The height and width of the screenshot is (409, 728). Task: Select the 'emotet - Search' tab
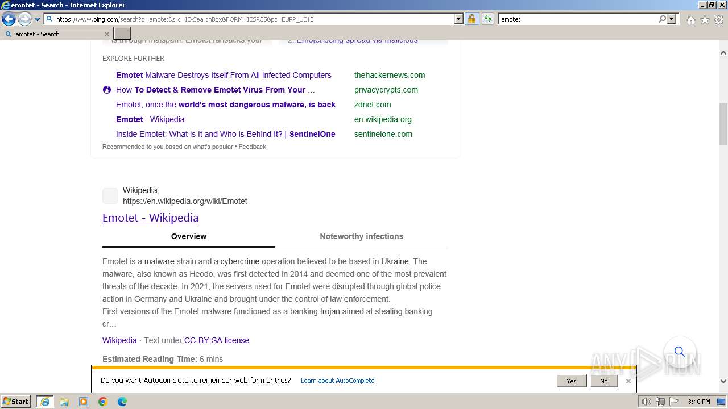(x=57, y=34)
